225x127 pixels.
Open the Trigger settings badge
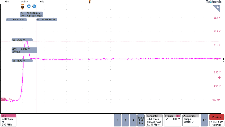(173, 120)
